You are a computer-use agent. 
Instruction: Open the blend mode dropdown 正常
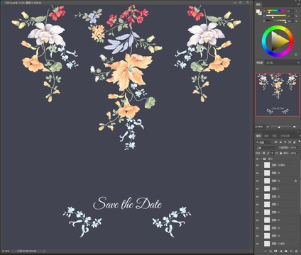point(266,148)
